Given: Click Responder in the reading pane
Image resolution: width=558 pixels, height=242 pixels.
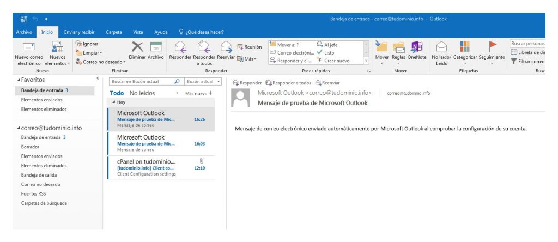Looking at the screenshot, I should [247, 83].
